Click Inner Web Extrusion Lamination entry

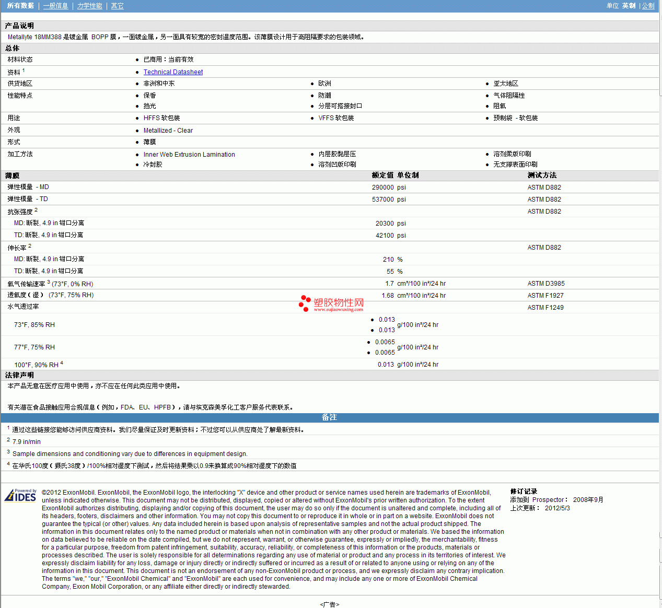point(189,155)
